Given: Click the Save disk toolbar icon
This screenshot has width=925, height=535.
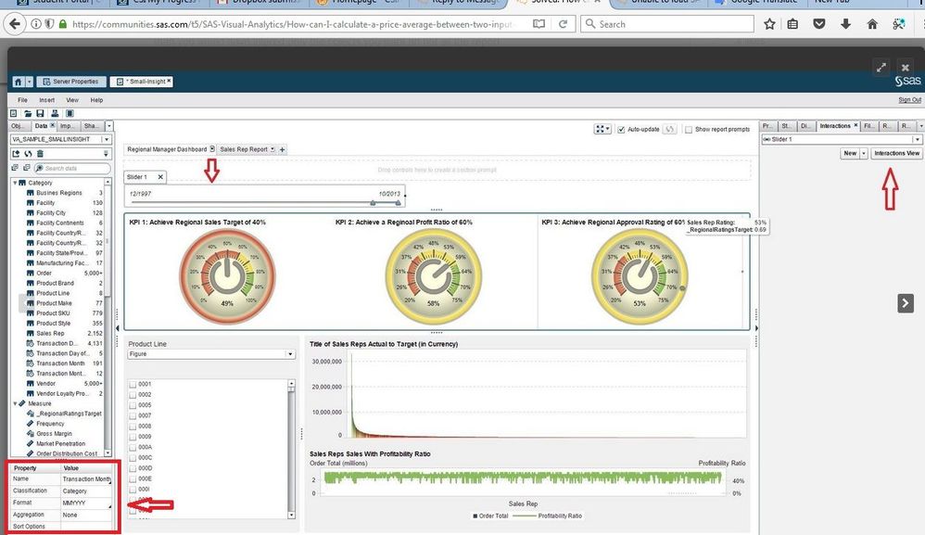Looking at the screenshot, I should click(x=40, y=113).
